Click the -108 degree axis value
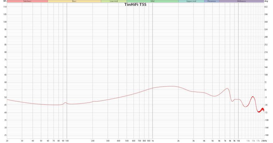Viewport: 273px width, 143px height. [266, 120]
